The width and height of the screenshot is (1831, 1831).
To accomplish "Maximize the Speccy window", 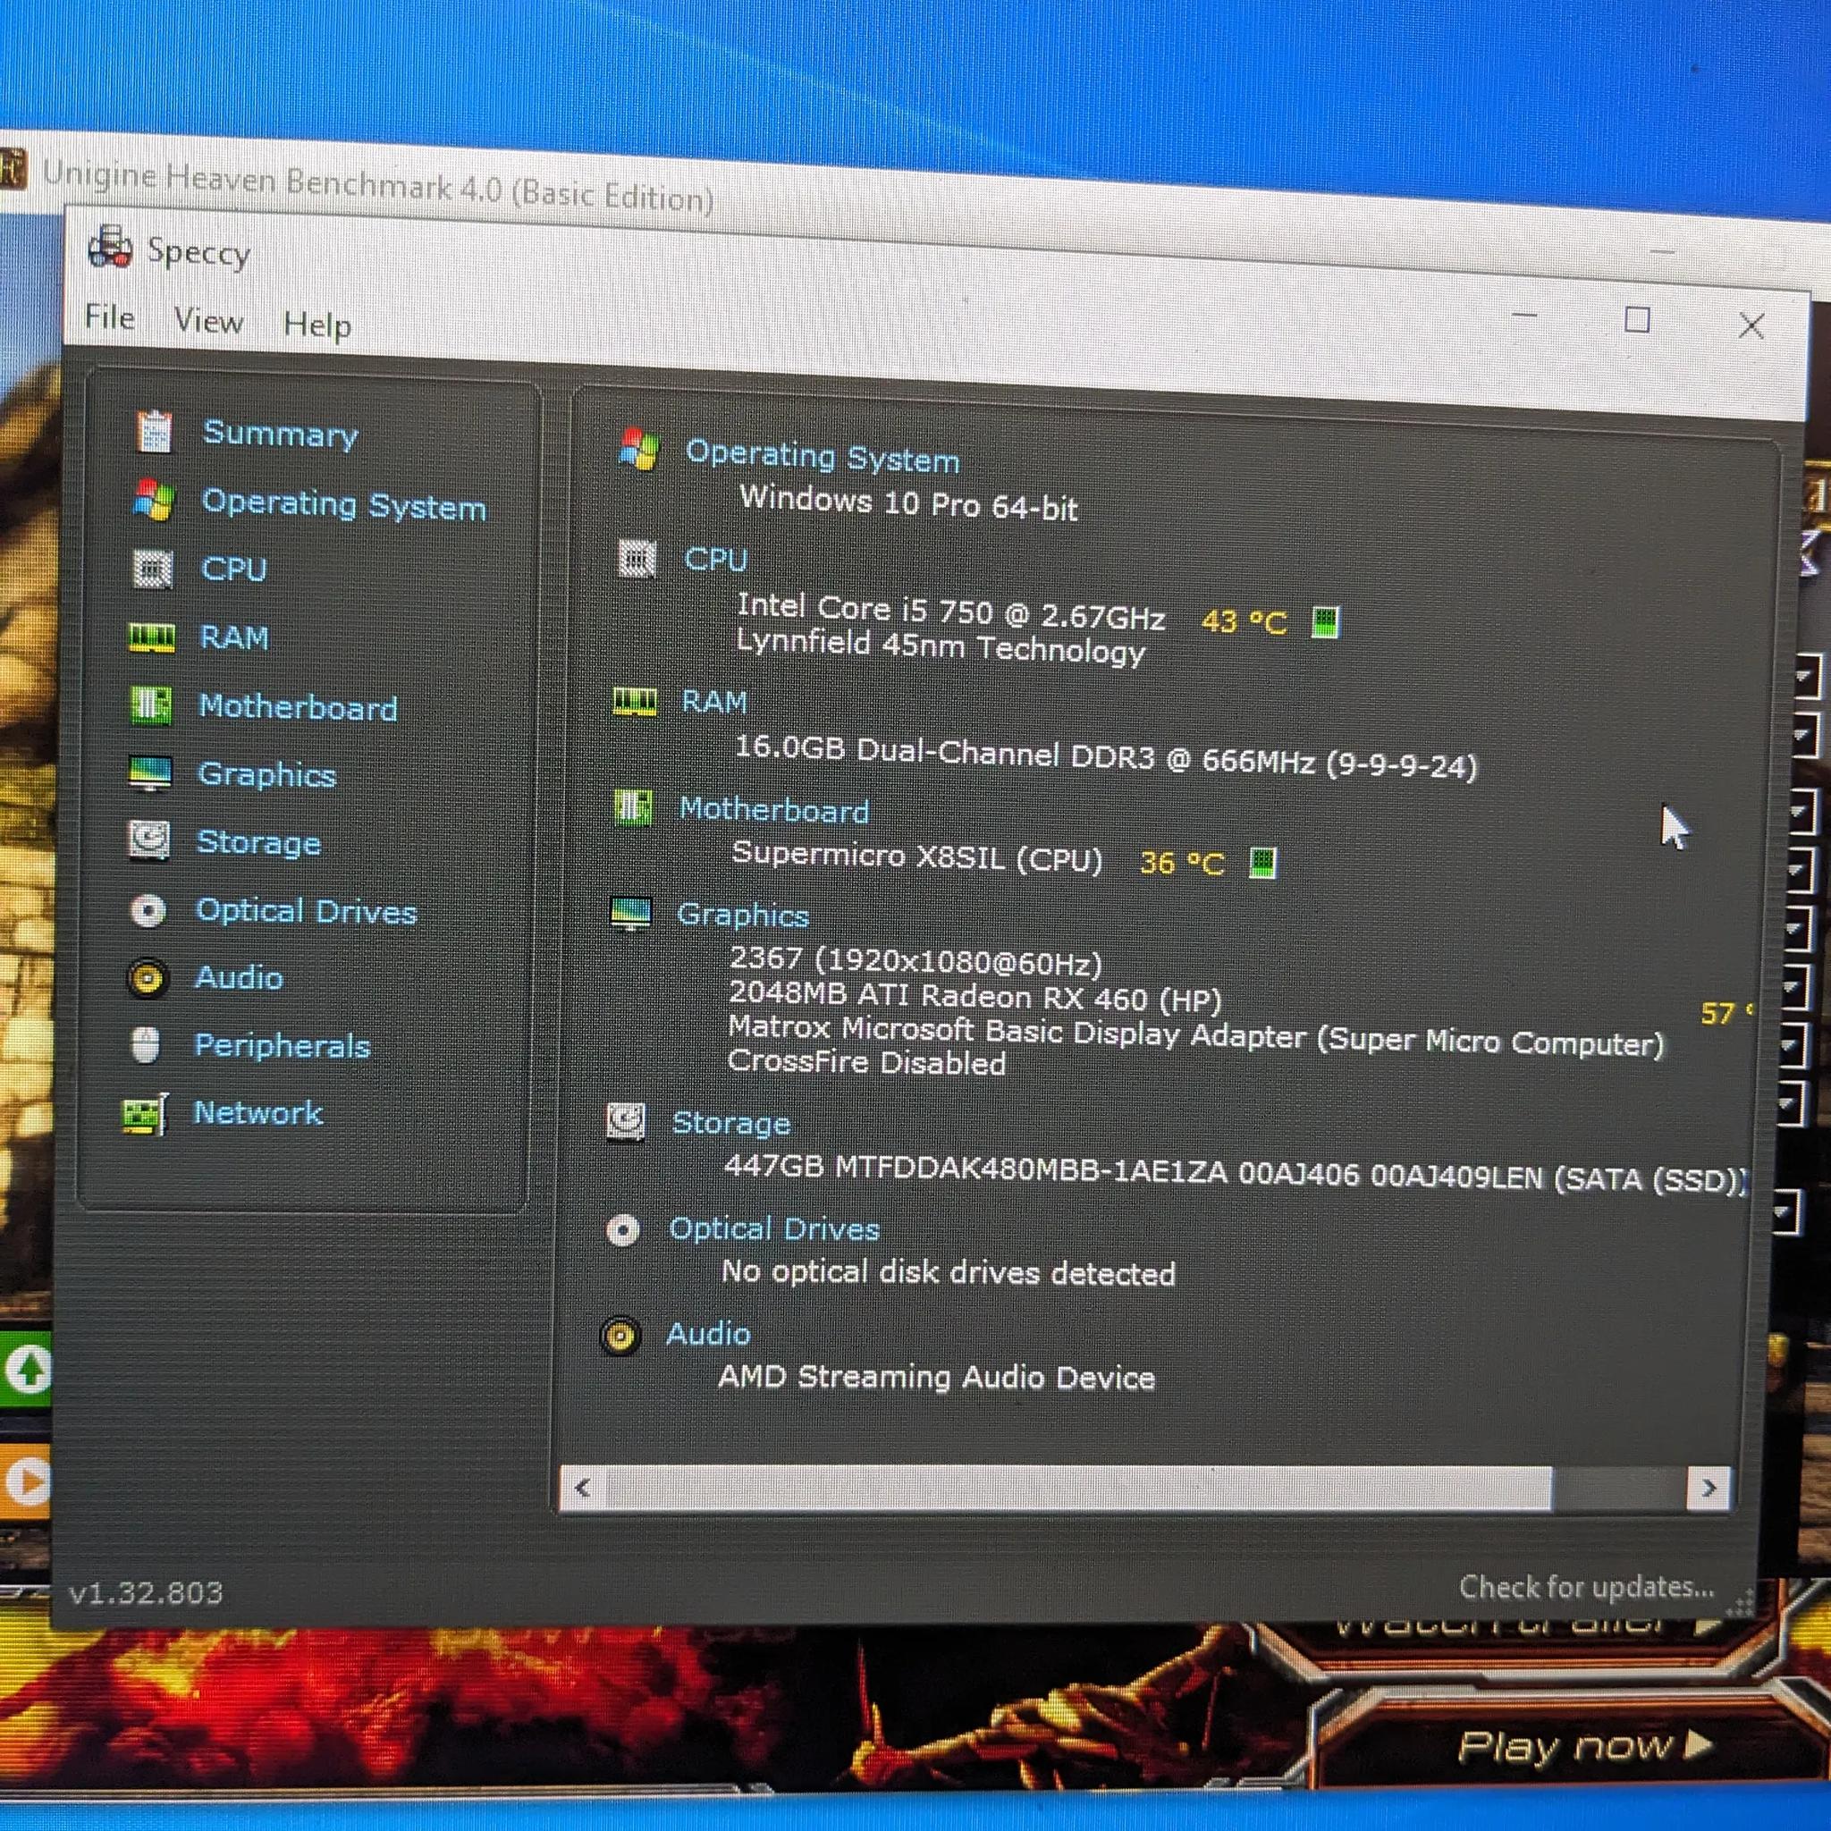I will point(1637,319).
